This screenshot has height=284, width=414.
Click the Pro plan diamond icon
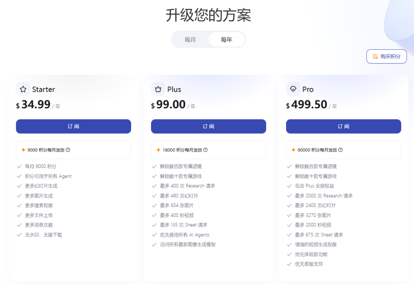[x=293, y=89]
